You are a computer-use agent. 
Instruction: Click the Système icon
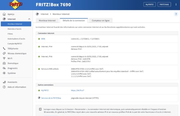[4, 73]
